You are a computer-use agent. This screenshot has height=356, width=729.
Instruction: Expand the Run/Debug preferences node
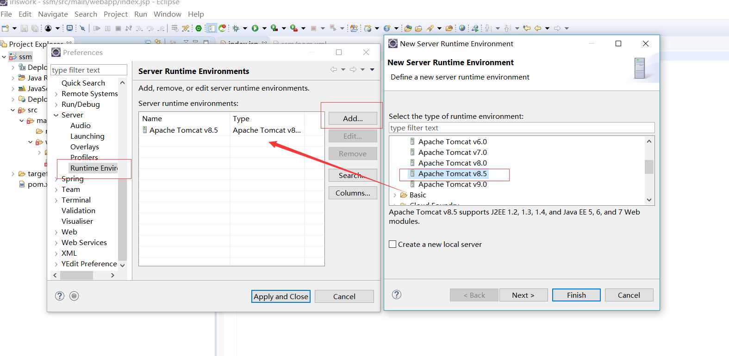(x=56, y=104)
